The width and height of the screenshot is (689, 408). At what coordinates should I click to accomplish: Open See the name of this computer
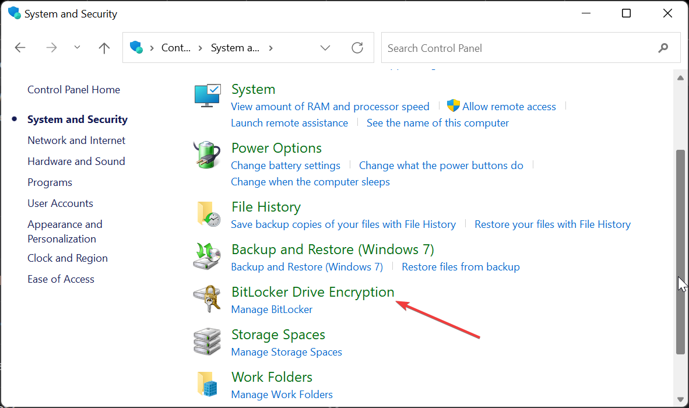[x=438, y=122]
